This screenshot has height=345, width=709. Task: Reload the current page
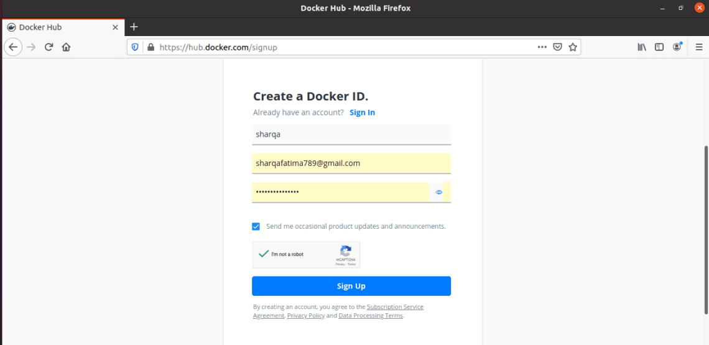(49, 47)
